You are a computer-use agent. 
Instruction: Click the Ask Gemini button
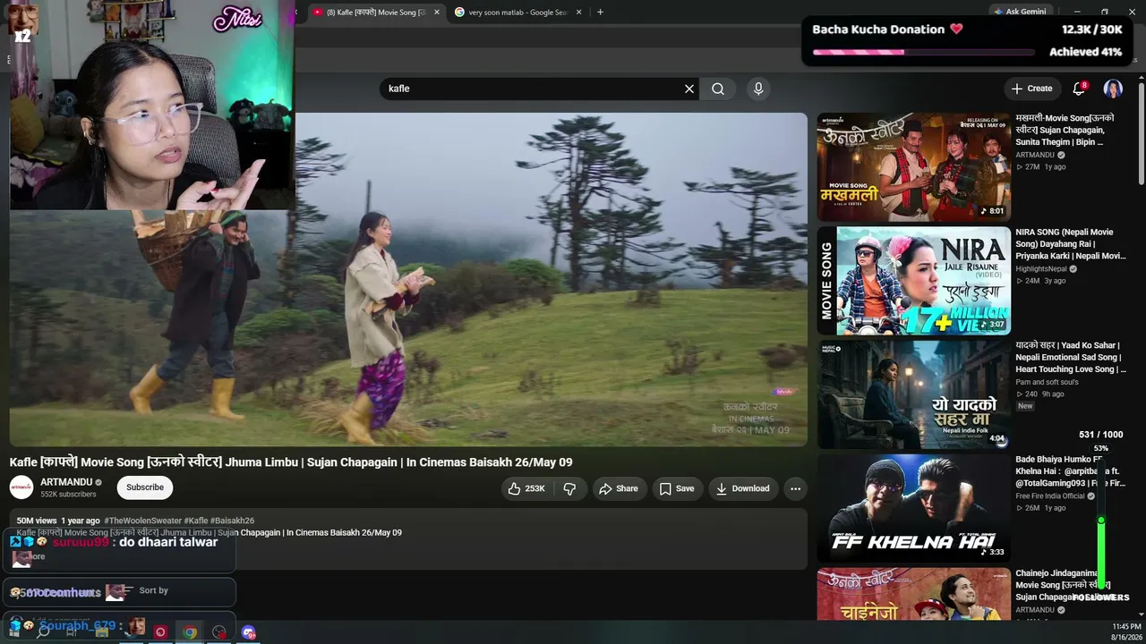(1019, 12)
